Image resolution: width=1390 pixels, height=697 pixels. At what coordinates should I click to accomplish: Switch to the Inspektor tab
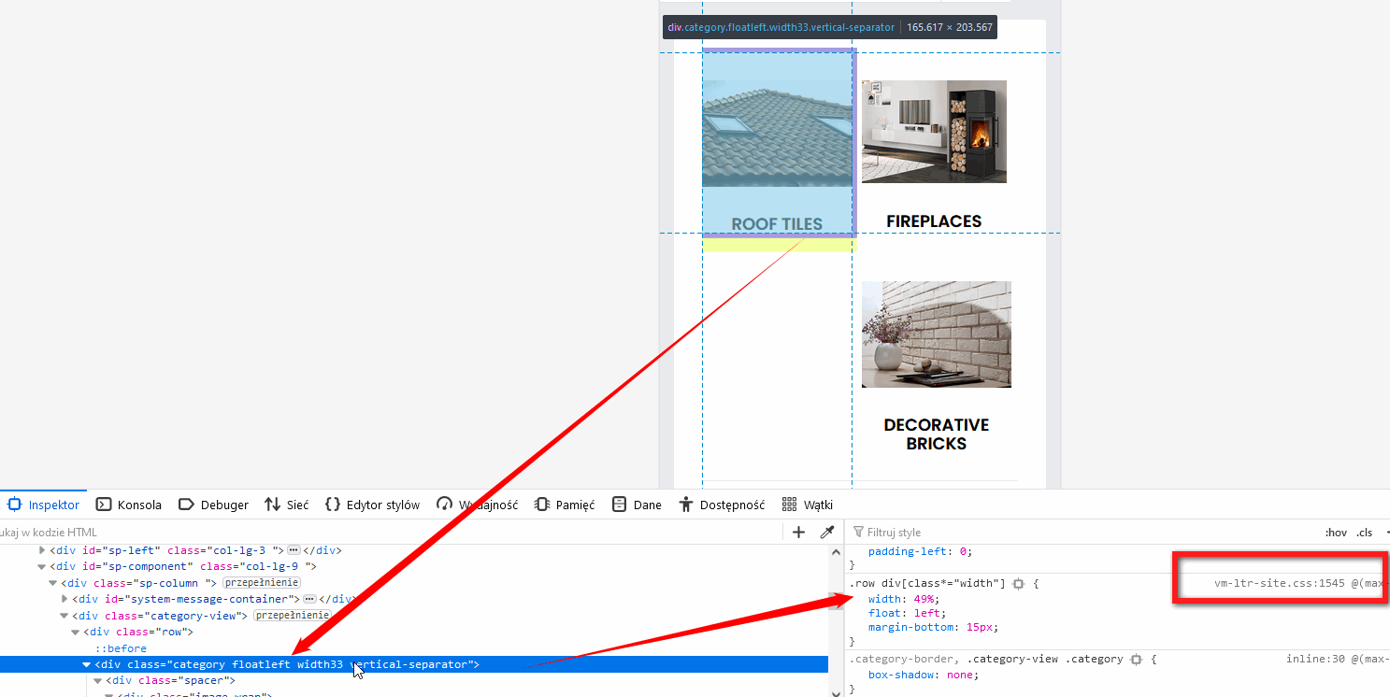coord(43,505)
